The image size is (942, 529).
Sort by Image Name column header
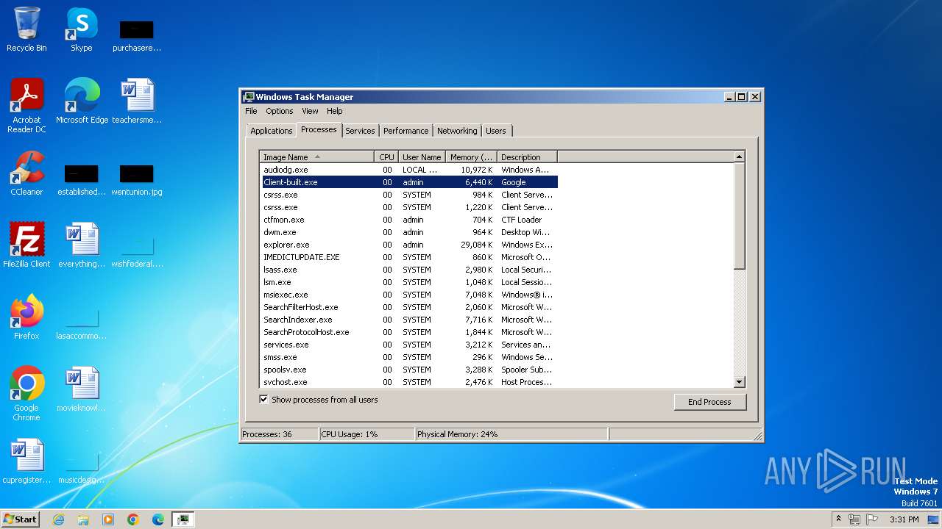click(x=317, y=156)
